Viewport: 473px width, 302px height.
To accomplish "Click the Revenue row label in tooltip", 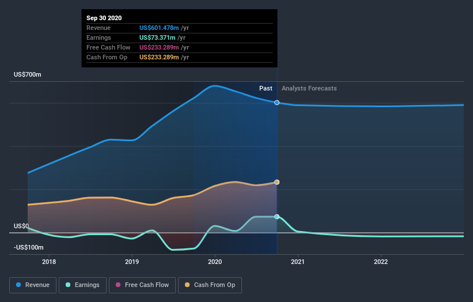I will coord(99,28).
